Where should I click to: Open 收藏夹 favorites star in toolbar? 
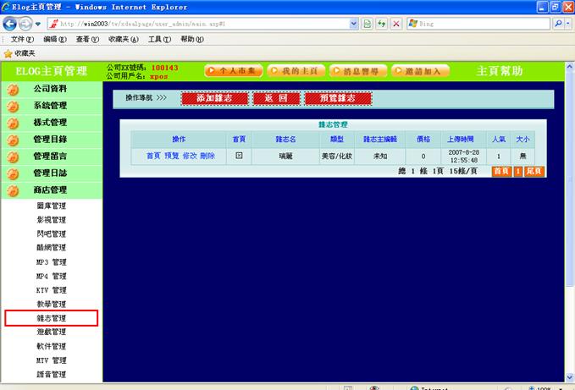click(8, 53)
